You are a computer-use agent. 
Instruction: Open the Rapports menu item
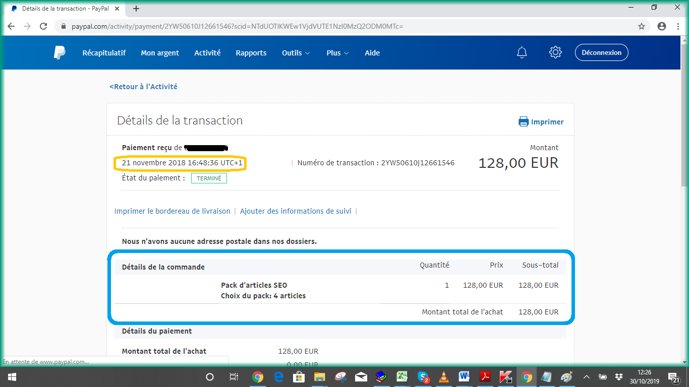[251, 53]
